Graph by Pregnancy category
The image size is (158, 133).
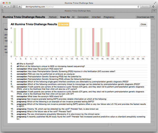point(108,17)
